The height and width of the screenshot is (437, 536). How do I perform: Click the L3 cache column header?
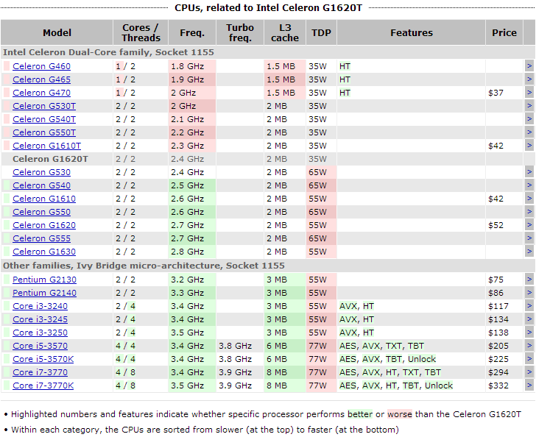(285, 33)
